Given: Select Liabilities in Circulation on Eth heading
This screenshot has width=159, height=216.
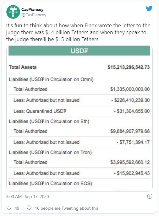Looking at the screenshot, I should coord(49,121).
